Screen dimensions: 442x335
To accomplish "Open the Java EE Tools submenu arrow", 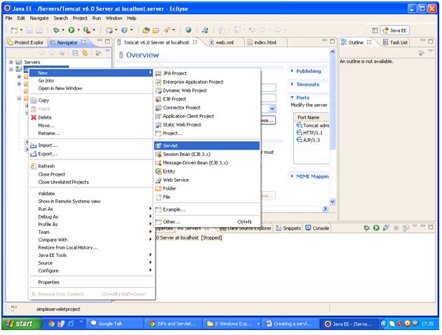I will pyautogui.click(x=151, y=255).
